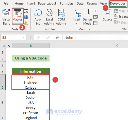This screenshot has height=120, width=128.
Task: Select the Information header cell
Action: pos(31,71)
